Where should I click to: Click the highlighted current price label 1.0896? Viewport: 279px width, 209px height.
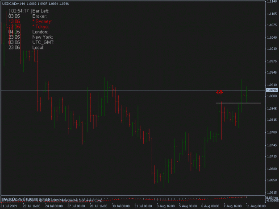pyautogui.click(x=272, y=90)
